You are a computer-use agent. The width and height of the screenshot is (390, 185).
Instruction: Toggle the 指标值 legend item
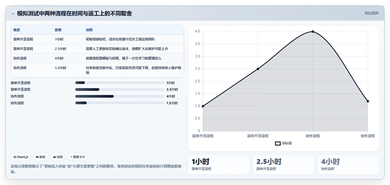point(283,143)
